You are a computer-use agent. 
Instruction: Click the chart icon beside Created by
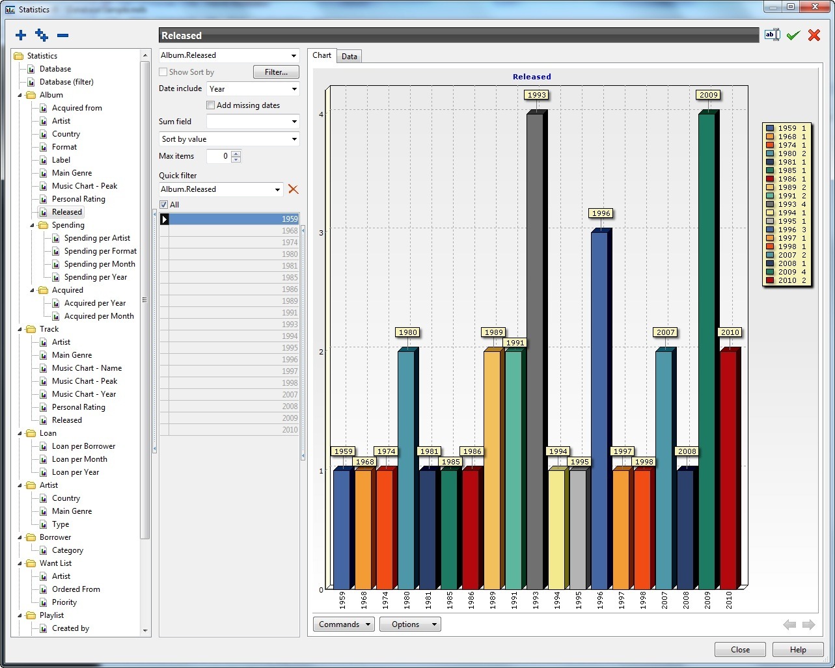[44, 628]
